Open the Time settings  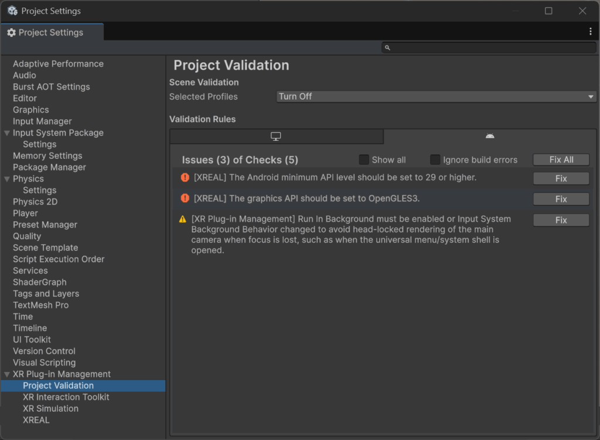pos(23,317)
